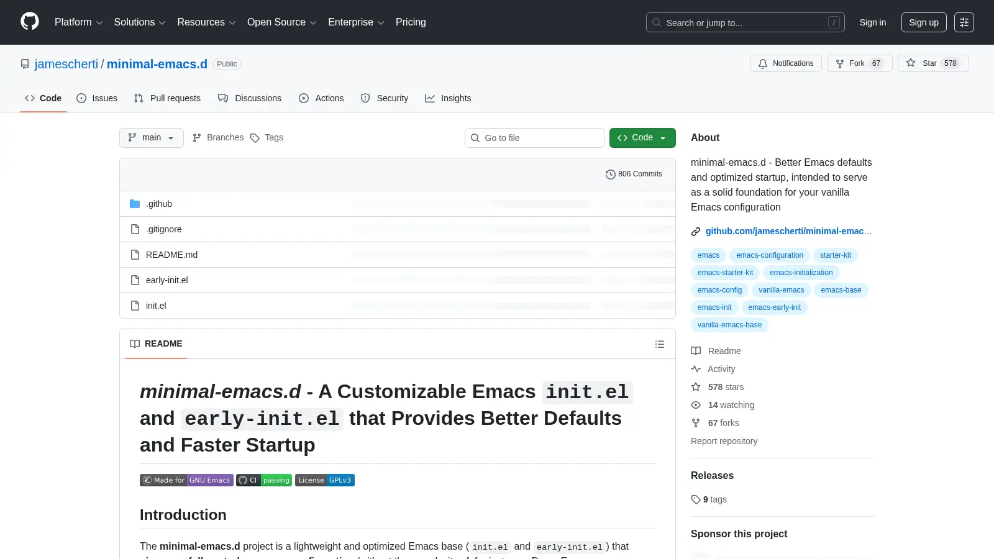
Task: Open the Insights tab
Action: pyautogui.click(x=448, y=98)
